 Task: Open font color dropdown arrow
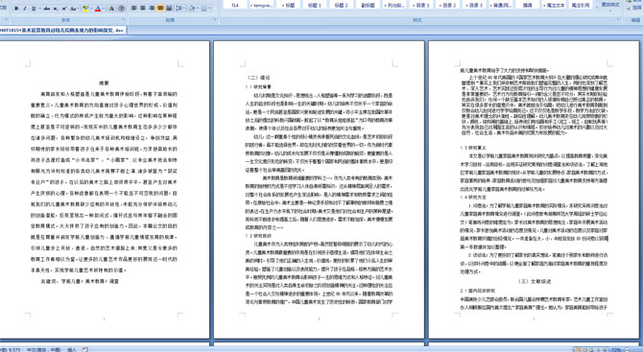pos(104,9)
